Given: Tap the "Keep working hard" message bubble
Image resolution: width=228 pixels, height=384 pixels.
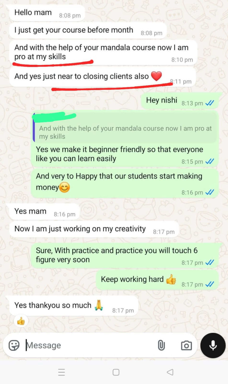Looking at the screenshot, I should 157,279.
